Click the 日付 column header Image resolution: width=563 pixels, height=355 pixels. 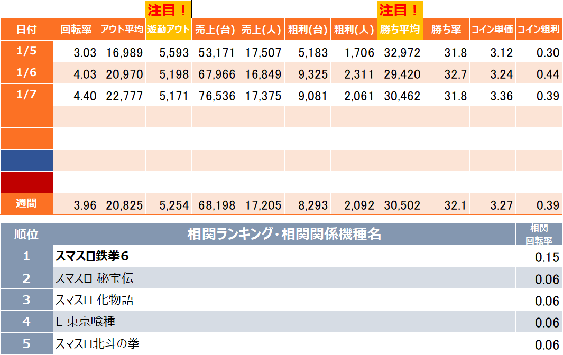coord(26,30)
